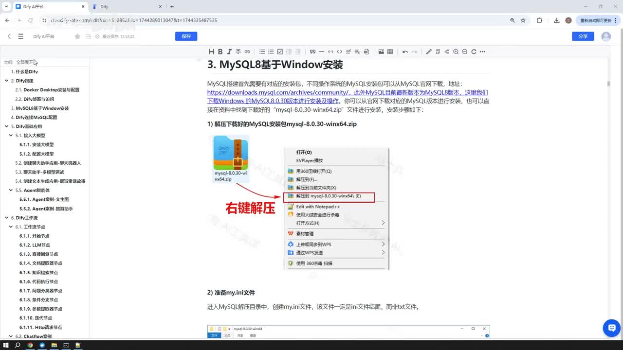
Task: Click the blue 分享 share button
Action: (x=583, y=36)
